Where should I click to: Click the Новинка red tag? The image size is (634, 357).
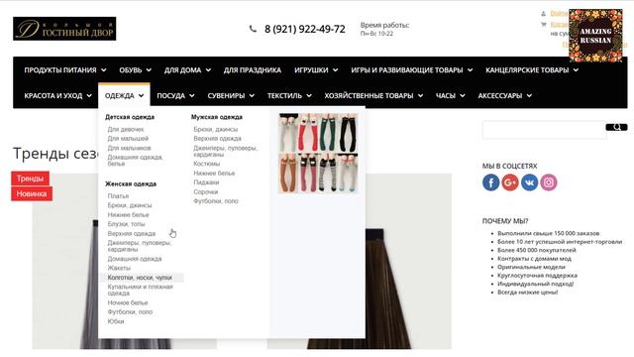pos(32,194)
